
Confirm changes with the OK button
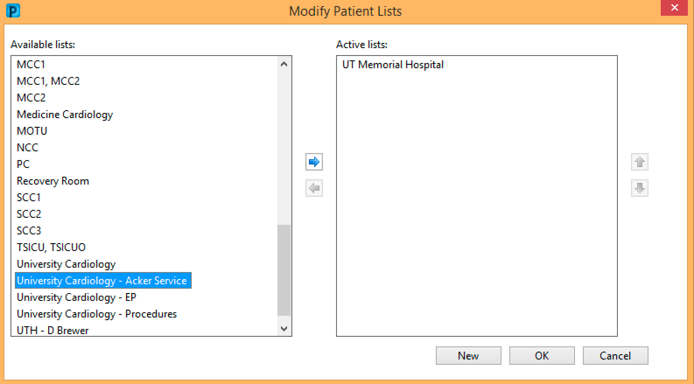(542, 356)
